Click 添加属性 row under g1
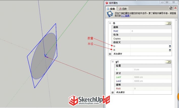Screen dimensions: 179x108 (143, 92)
